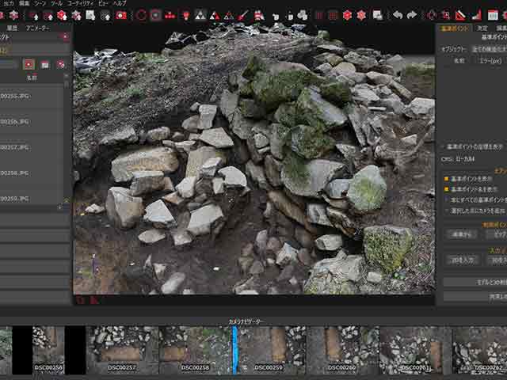This screenshot has height=380, width=507.
Task: Select the 00255.JPG row in the list
Action: pyautogui.click(x=32, y=96)
